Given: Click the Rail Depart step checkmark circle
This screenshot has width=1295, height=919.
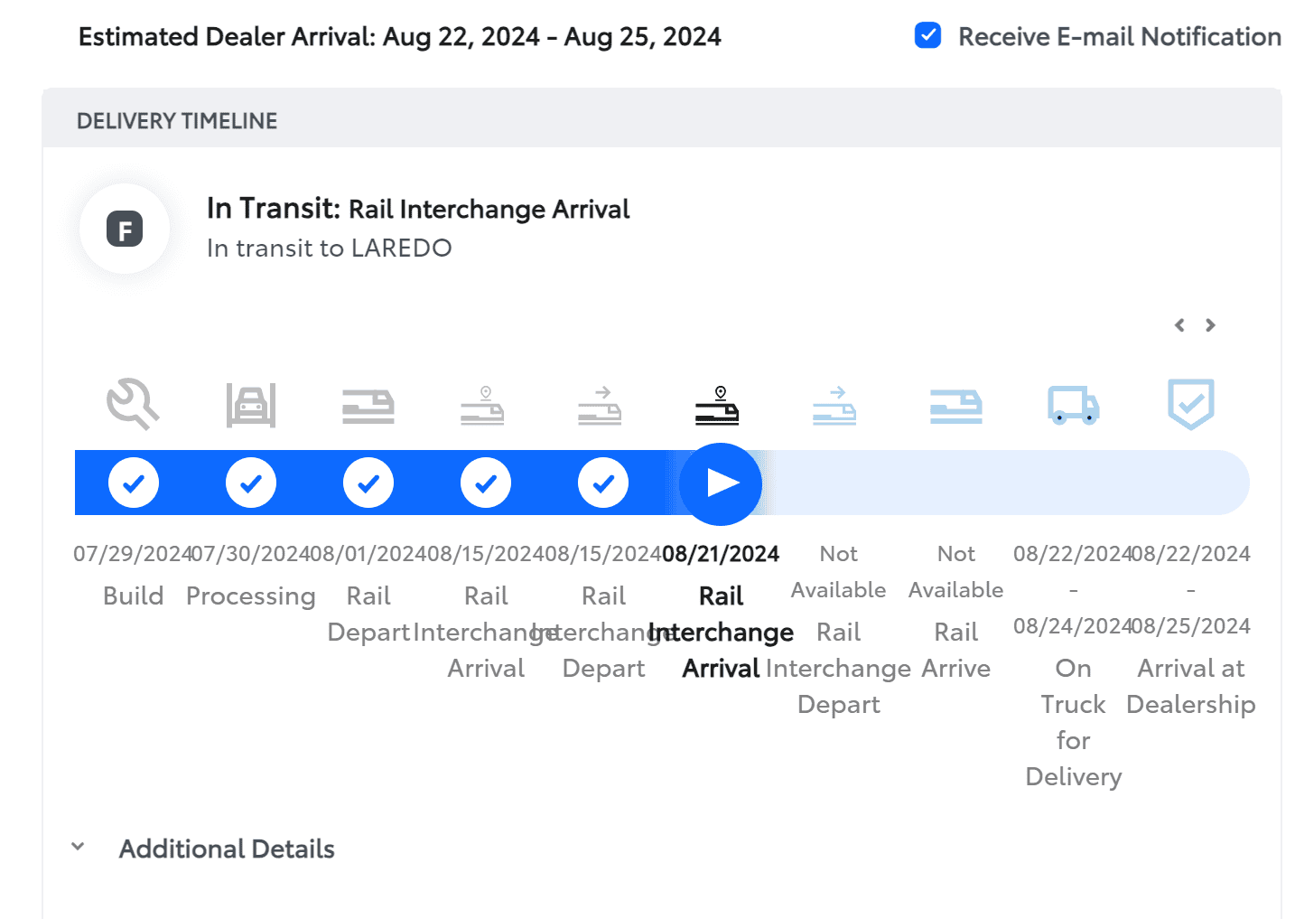Looking at the screenshot, I should point(368,483).
